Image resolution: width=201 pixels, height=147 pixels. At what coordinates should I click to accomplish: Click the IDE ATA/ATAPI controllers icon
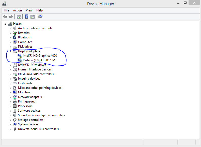pos(15,74)
